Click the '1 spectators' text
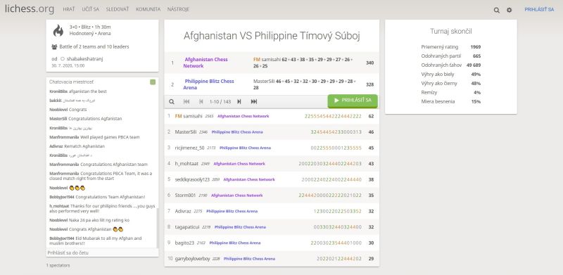The height and width of the screenshot is (275, 563). coord(58,266)
